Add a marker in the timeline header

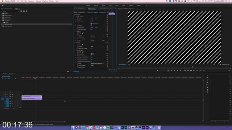(12, 78)
